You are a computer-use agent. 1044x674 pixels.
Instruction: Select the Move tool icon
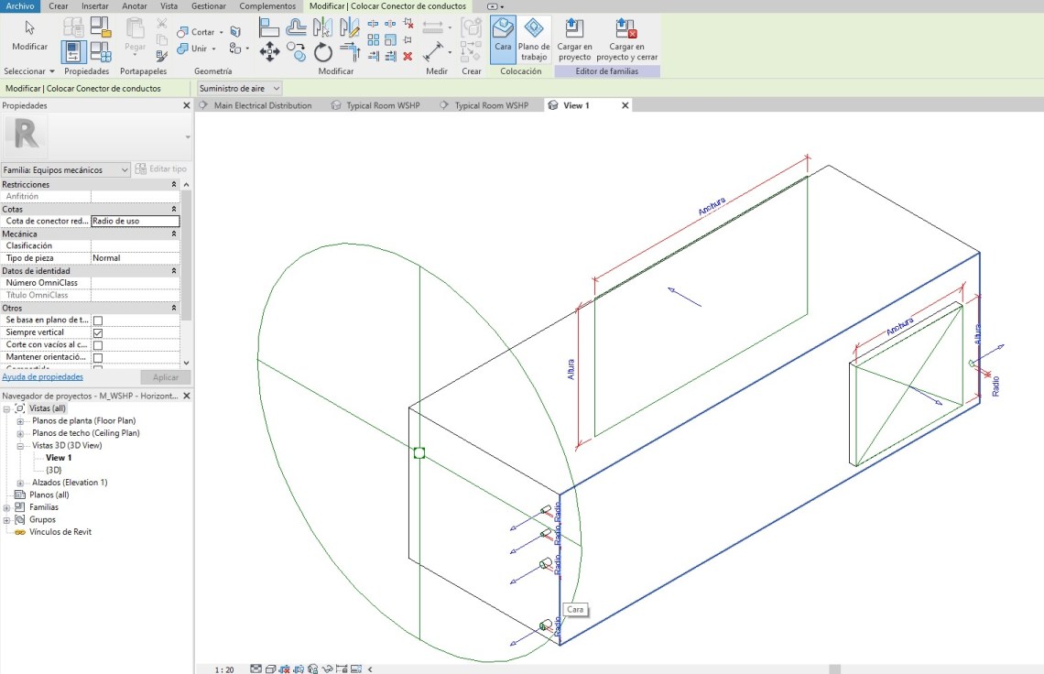tap(269, 51)
